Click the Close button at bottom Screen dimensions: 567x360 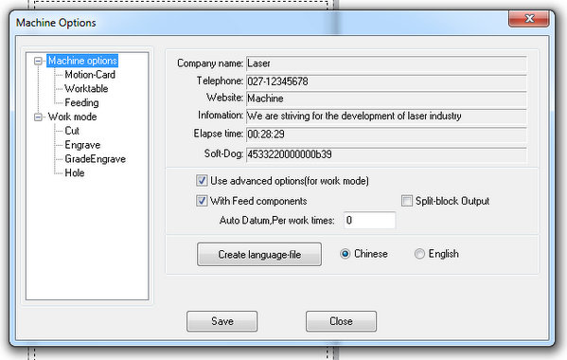point(341,321)
